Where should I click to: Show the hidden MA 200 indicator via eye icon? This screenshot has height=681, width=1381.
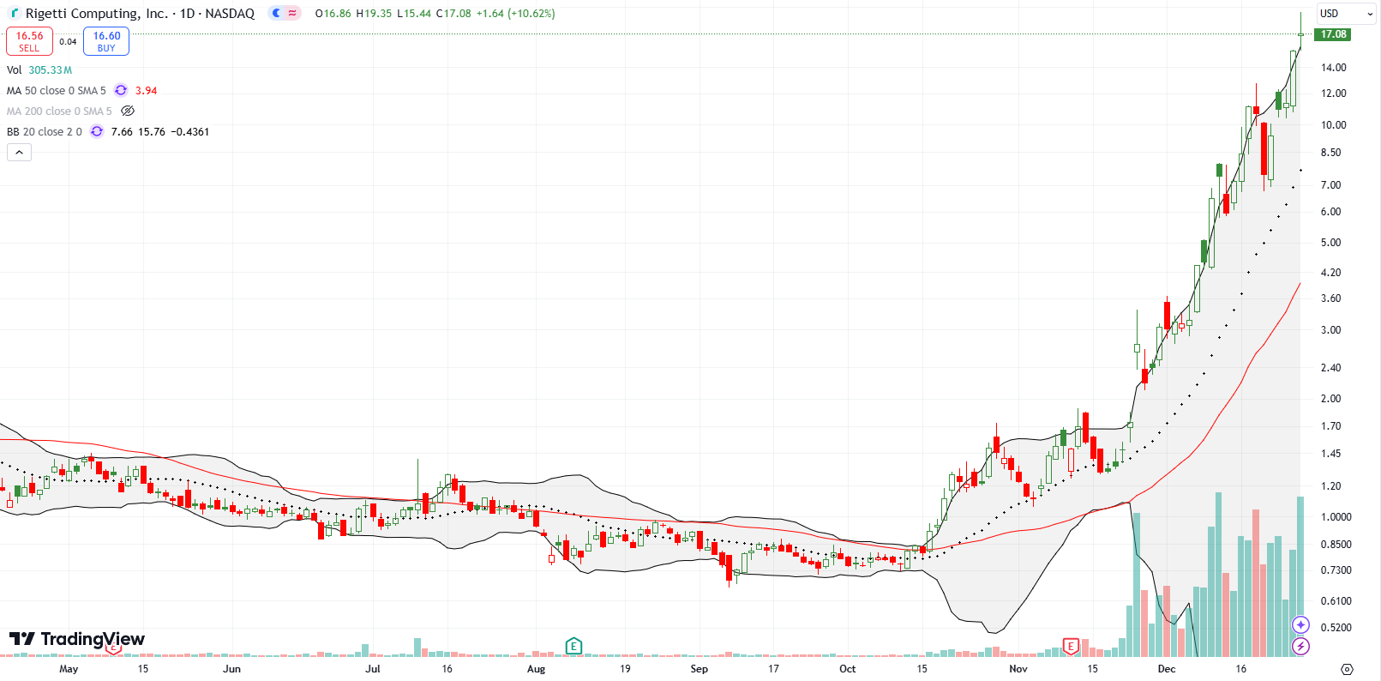128,111
